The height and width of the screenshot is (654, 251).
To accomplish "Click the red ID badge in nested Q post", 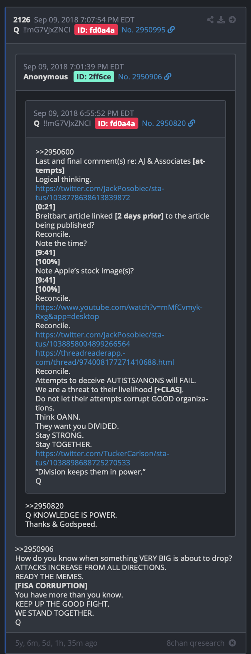I will pos(116,123).
